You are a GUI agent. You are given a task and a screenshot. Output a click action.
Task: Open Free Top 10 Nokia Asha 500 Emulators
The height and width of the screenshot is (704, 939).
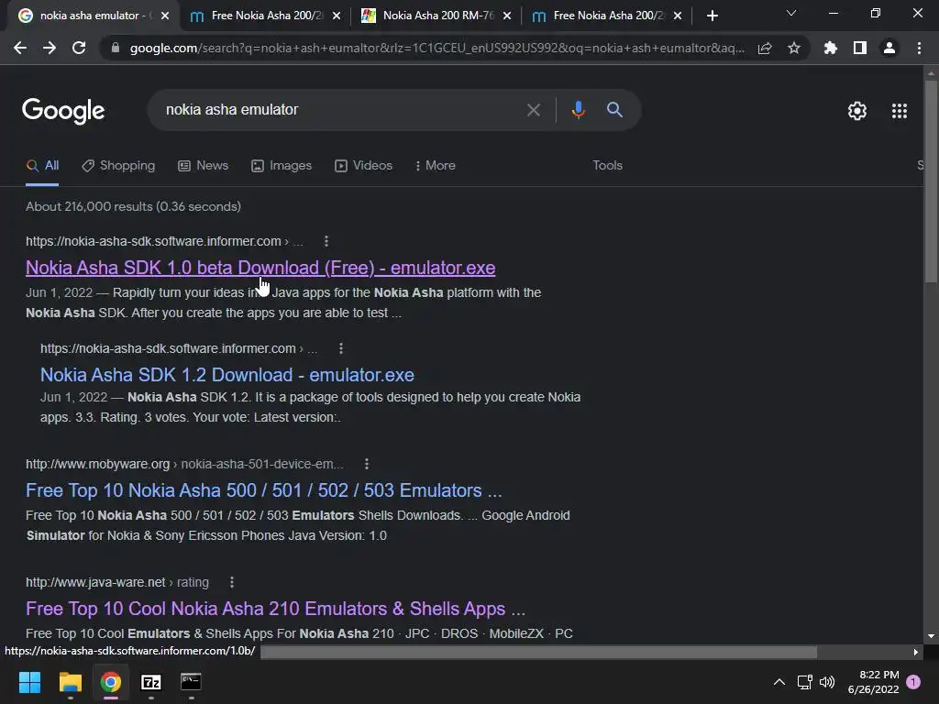pyautogui.click(x=263, y=490)
